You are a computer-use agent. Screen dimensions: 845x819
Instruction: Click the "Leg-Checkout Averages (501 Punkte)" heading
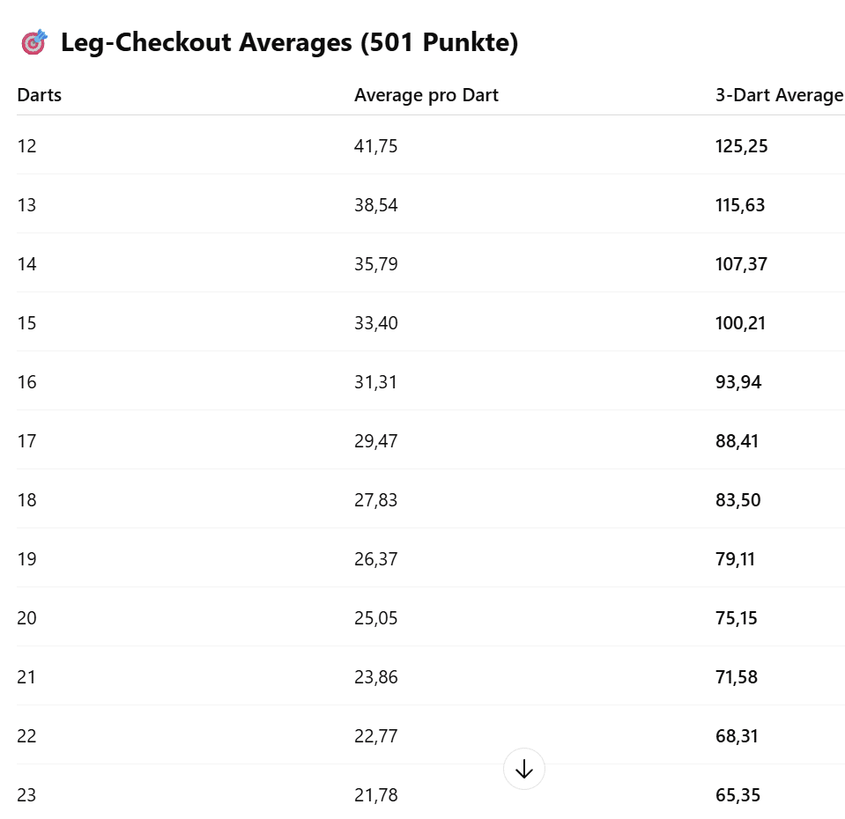(x=289, y=42)
